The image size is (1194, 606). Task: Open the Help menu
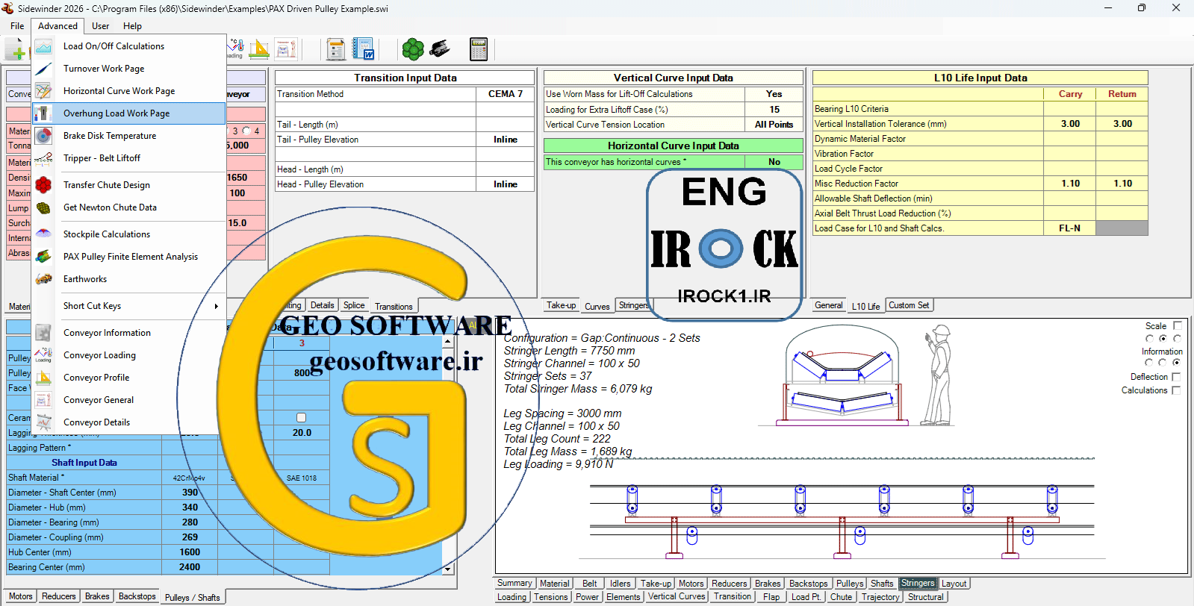tap(132, 26)
